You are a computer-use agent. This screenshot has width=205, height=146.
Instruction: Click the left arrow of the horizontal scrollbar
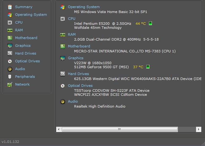click(x=59, y=129)
